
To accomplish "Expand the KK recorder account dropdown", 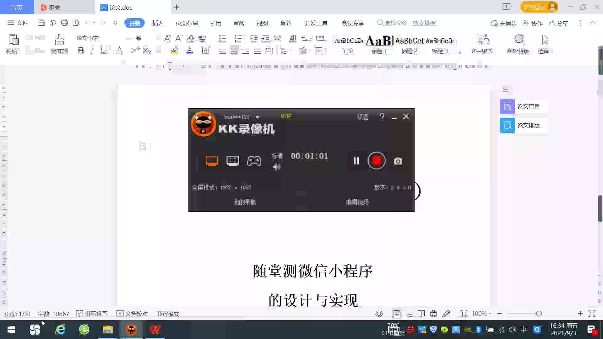I will click(x=258, y=117).
